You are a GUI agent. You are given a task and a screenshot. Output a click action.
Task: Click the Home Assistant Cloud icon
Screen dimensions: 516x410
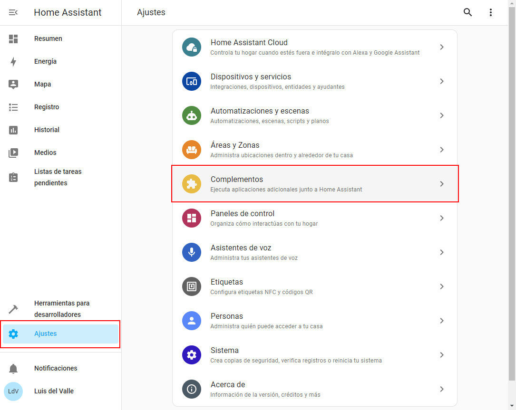(192, 47)
